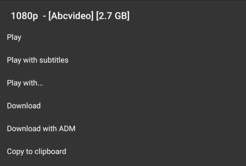Viewport: 246px width, 166px height.
Task: Tap the last option, Copy to clipboard
Action: (36, 151)
